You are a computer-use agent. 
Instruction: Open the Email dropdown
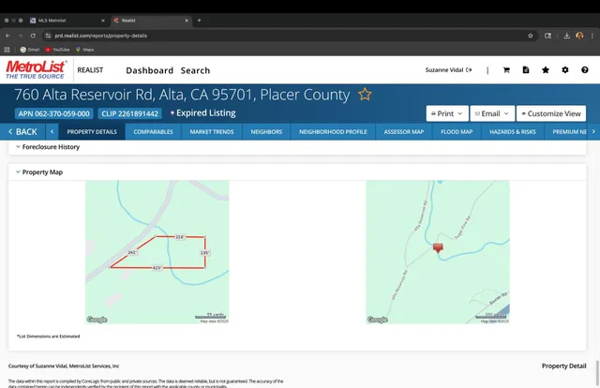(x=490, y=112)
